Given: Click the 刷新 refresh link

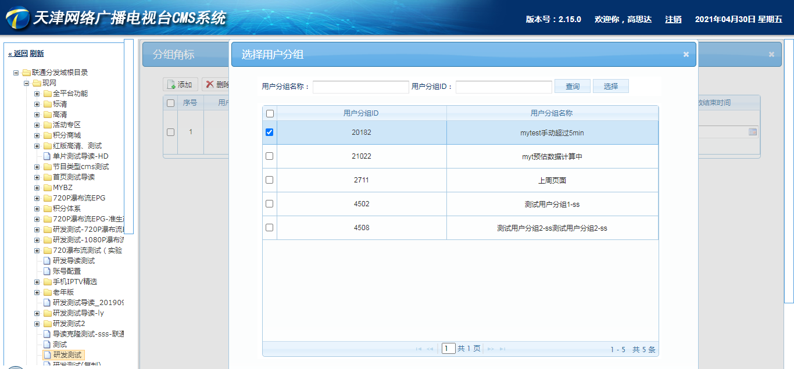Looking at the screenshot, I should [37, 53].
